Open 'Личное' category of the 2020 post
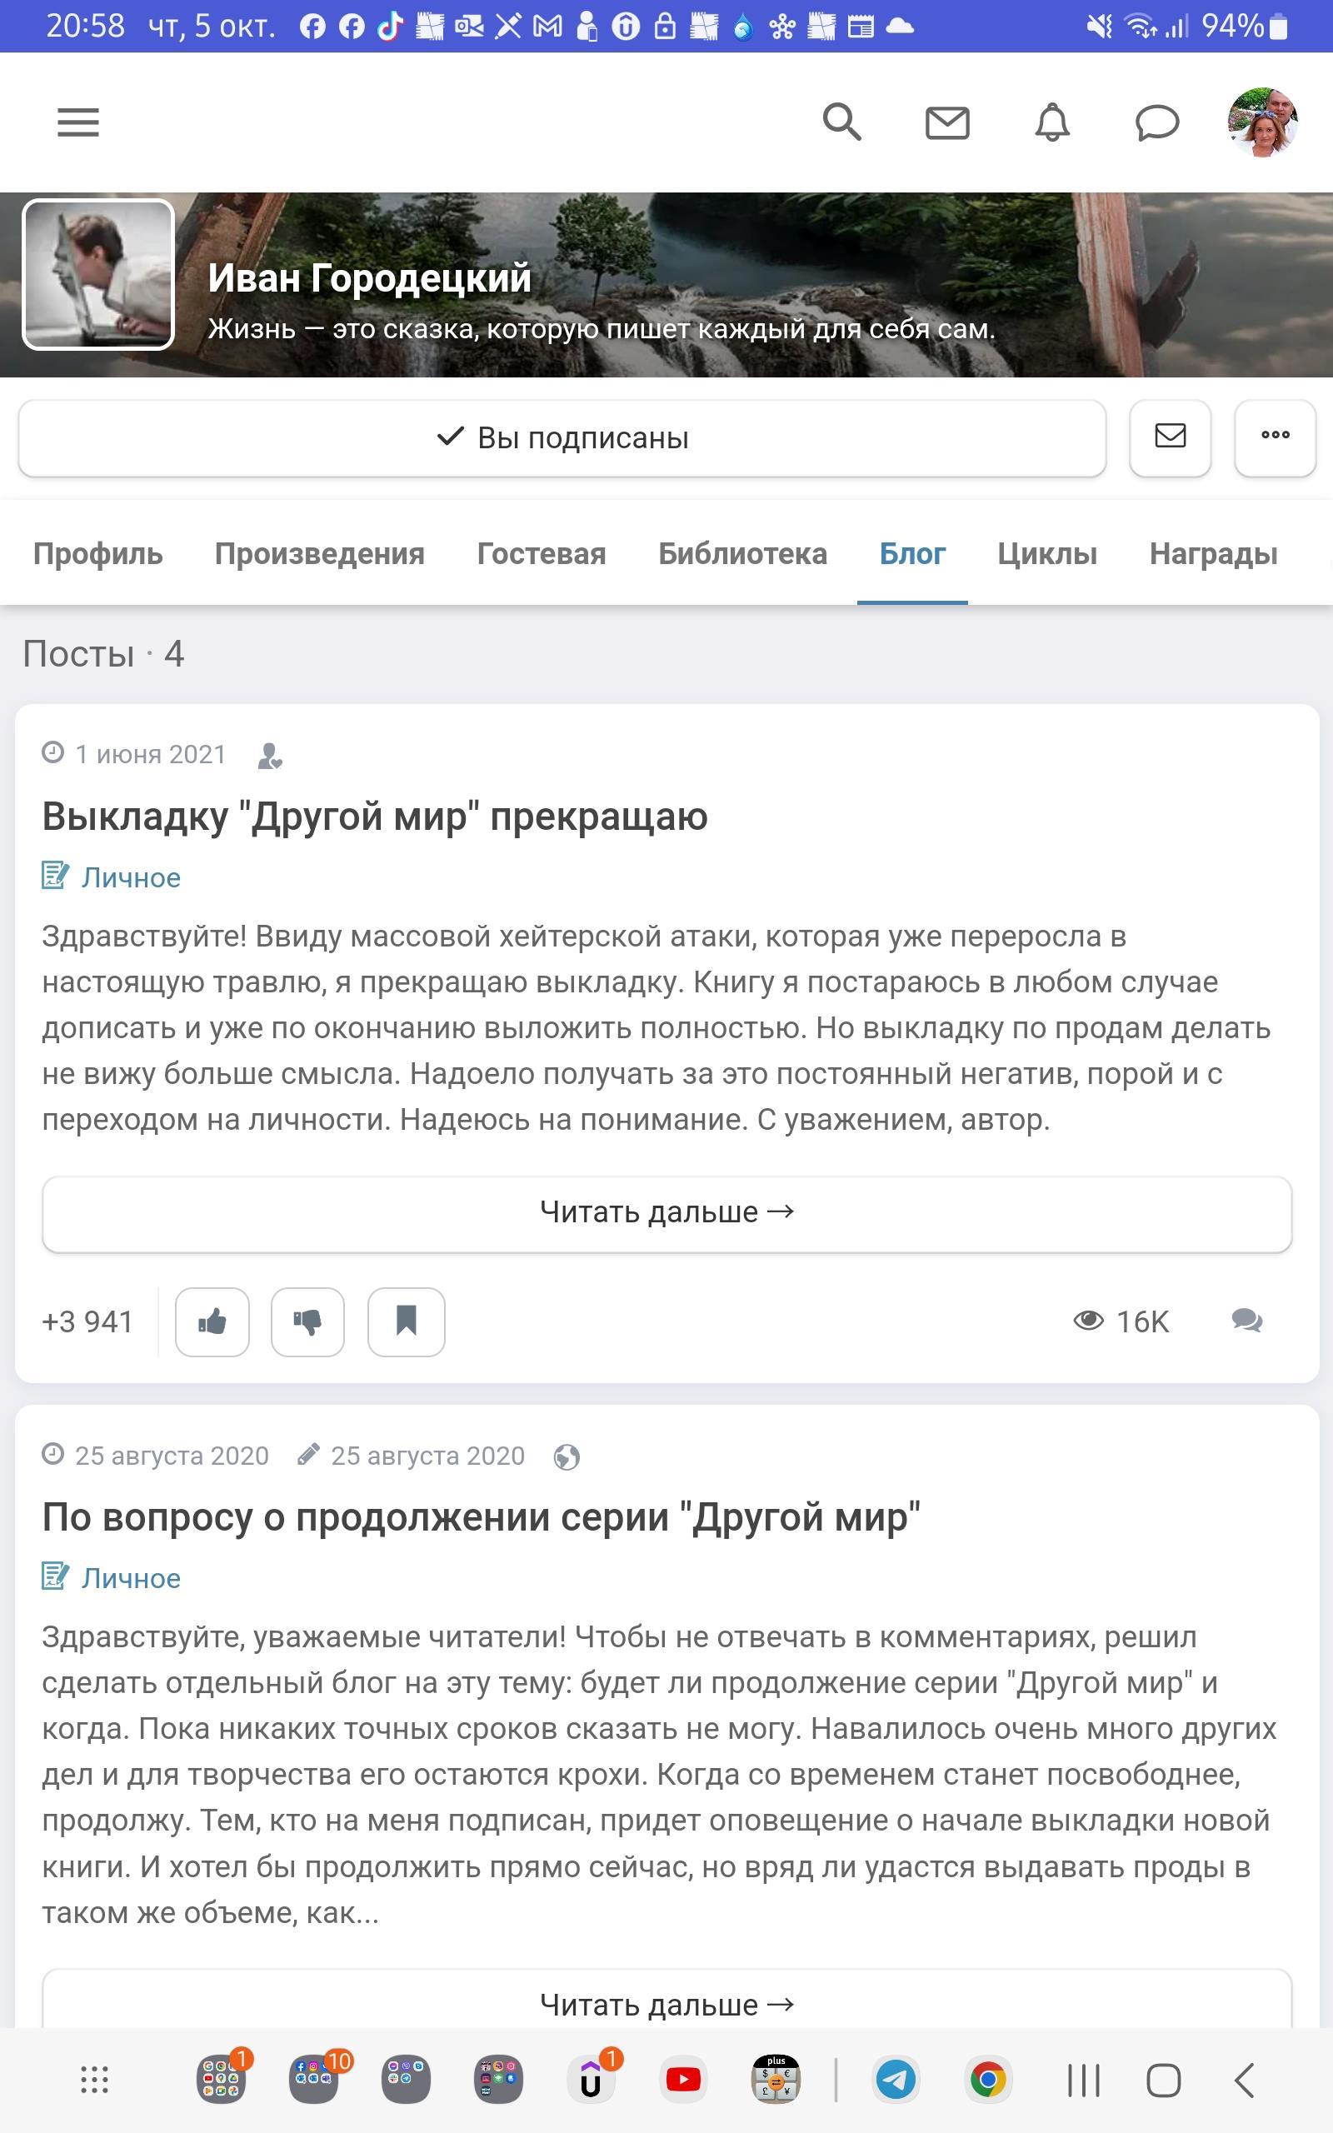The height and width of the screenshot is (2133, 1333). (x=131, y=1578)
